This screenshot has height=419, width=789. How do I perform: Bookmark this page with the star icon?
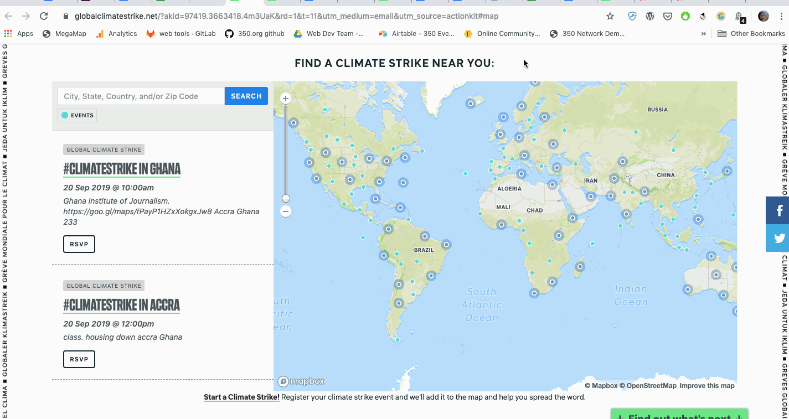click(610, 16)
